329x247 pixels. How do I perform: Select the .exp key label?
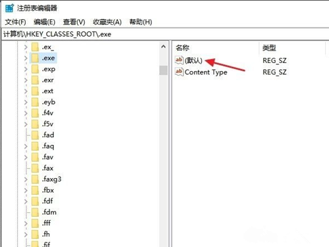click(49, 69)
